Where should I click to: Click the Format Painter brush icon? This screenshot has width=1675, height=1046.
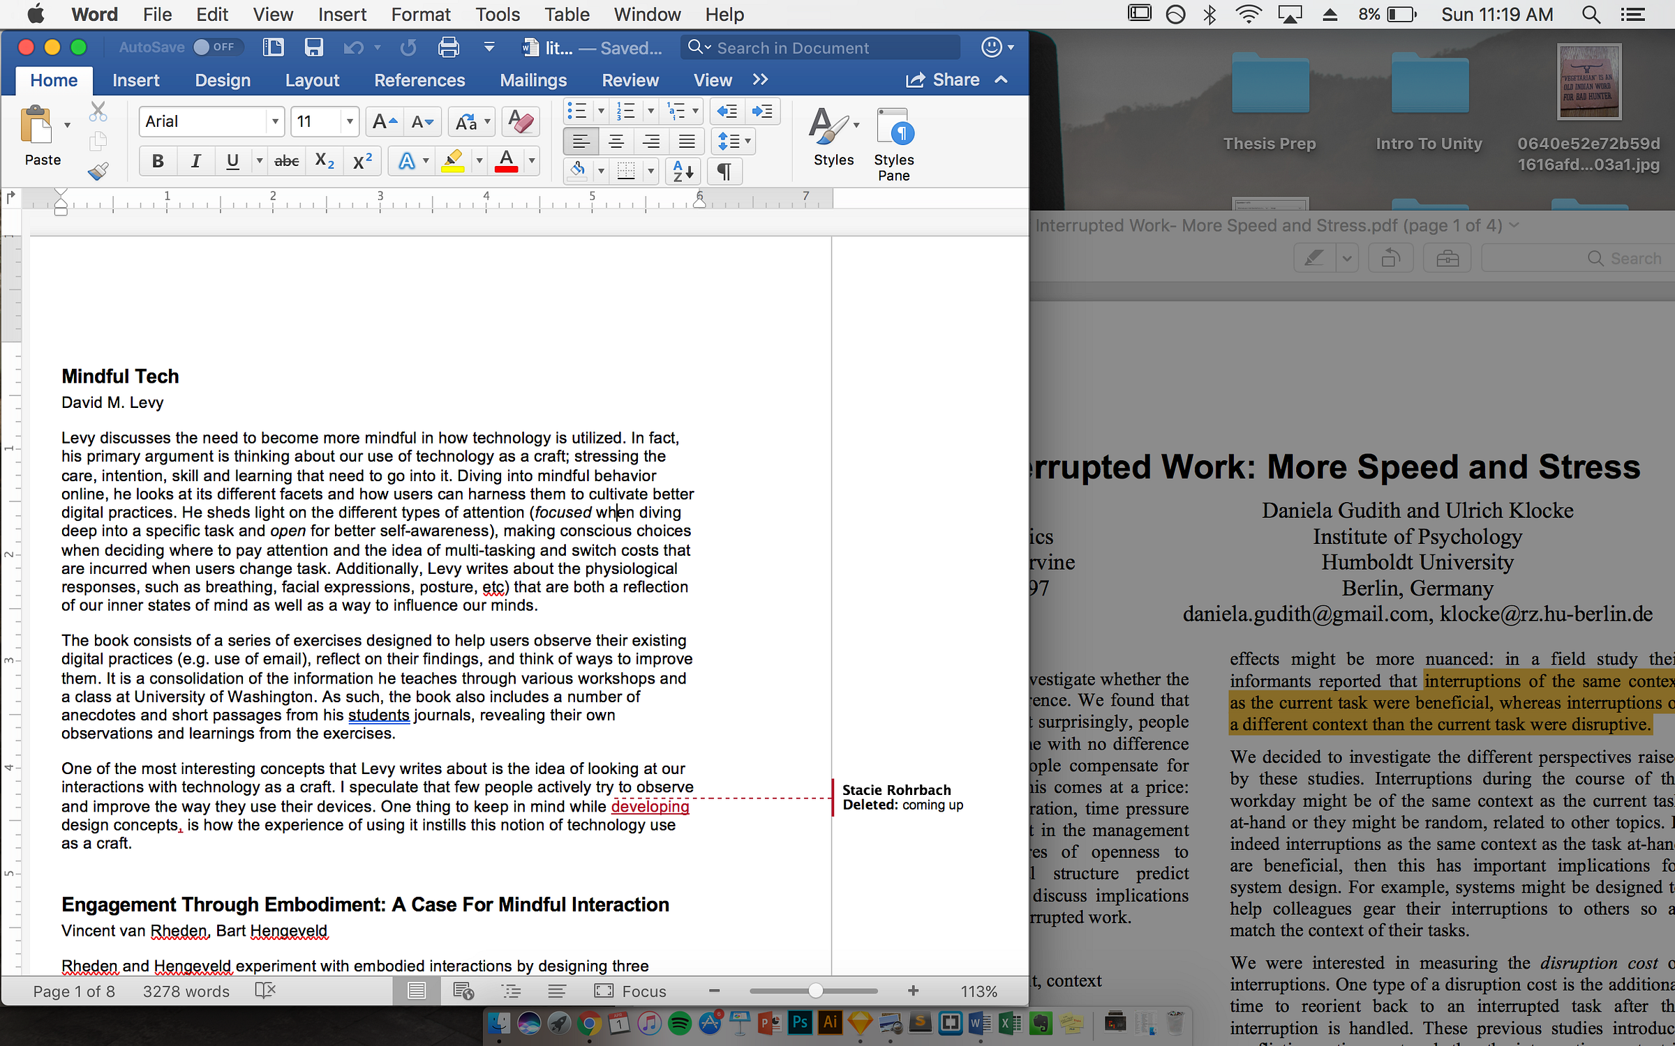(98, 171)
